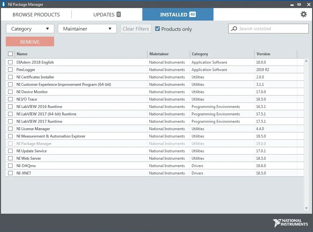The image size is (313, 232).
Task: Click NI-XNET National Instruments maintainer cell
Action: click(x=167, y=173)
